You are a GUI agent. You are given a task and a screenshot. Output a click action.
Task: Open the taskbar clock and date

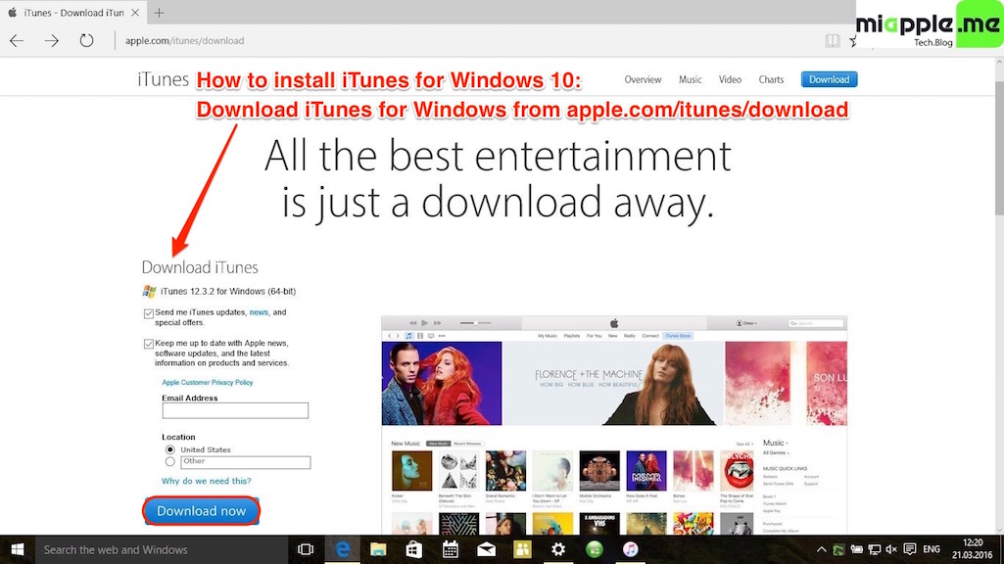[972, 549]
